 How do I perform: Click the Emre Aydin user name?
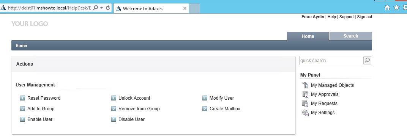coord(312,17)
